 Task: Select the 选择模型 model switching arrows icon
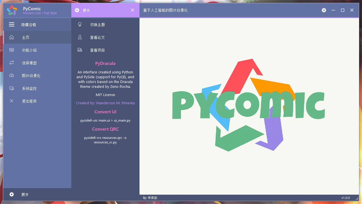click(11, 63)
